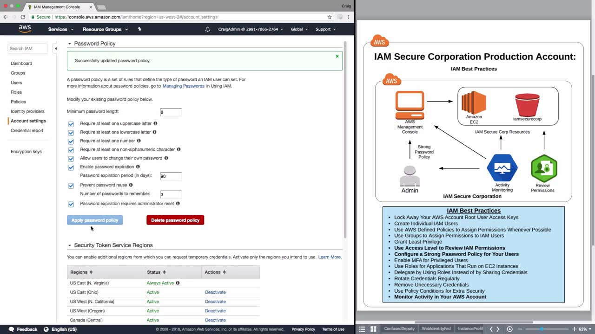The image size is (595, 334).
Task: Dismiss the success message with the X
Action: pyautogui.click(x=337, y=57)
